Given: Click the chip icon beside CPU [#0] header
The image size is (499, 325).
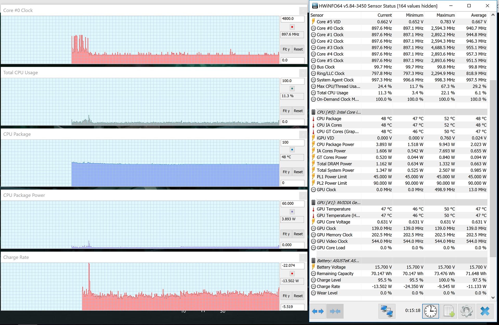Looking at the screenshot, I should pyautogui.click(x=313, y=112).
